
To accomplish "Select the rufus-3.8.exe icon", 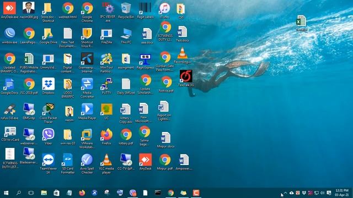I will (9, 112).
